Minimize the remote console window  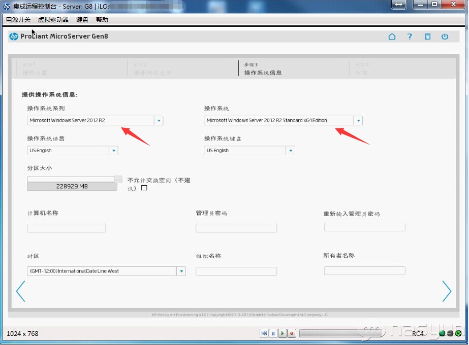click(x=421, y=4)
